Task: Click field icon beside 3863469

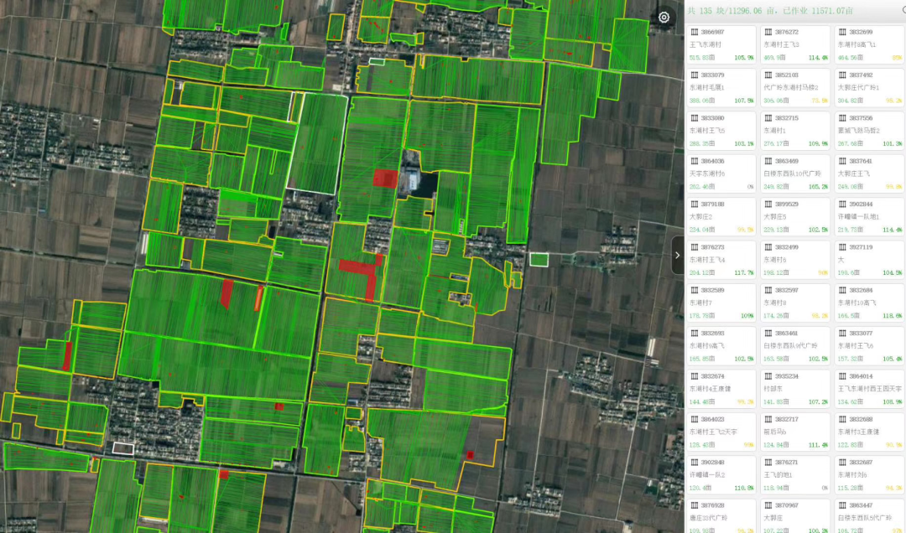Action: (x=768, y=161)
